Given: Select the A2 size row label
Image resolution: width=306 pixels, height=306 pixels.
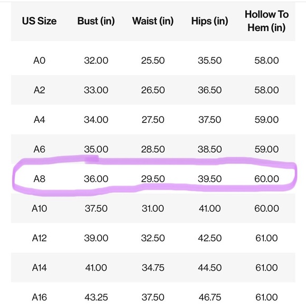Looking at the screenshot, I should (39, 90).
